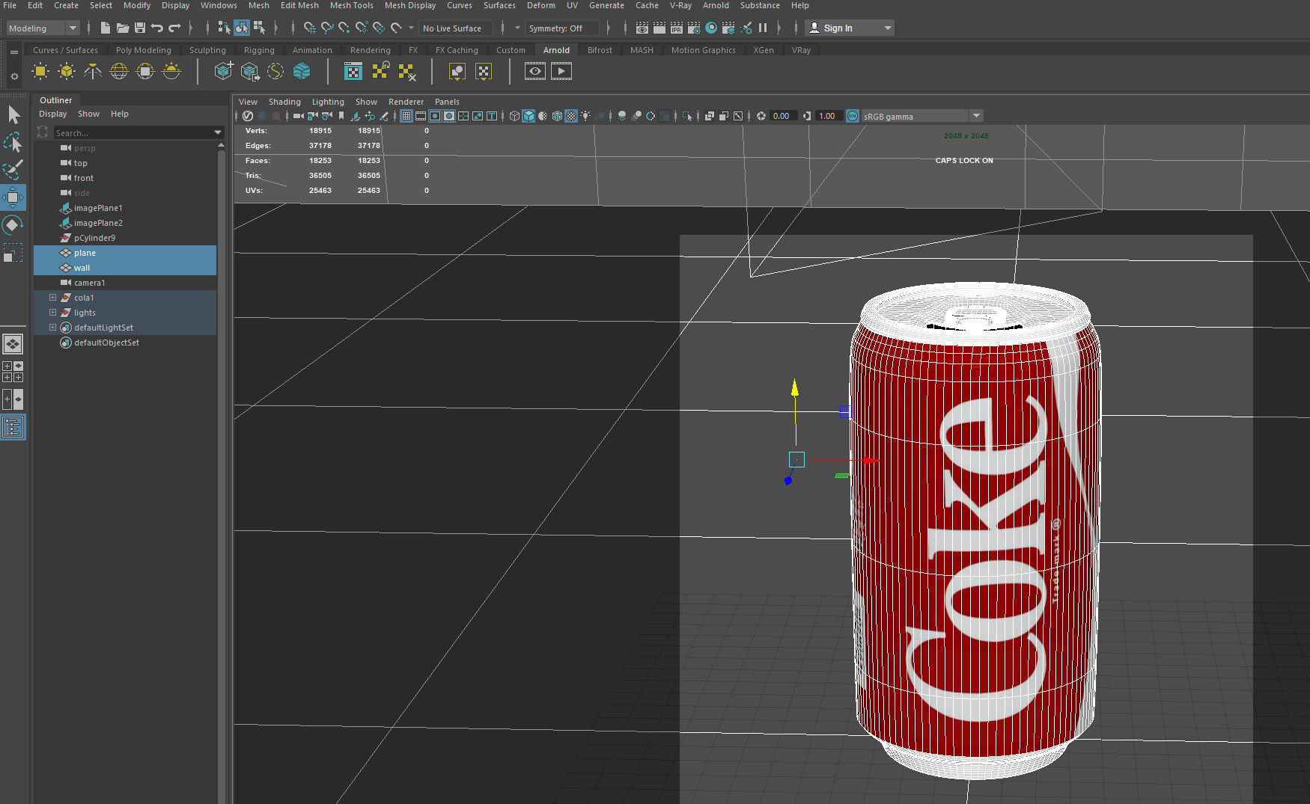Toggle the viewport grid display
The image size is (1310, 804).
[406, 116]
